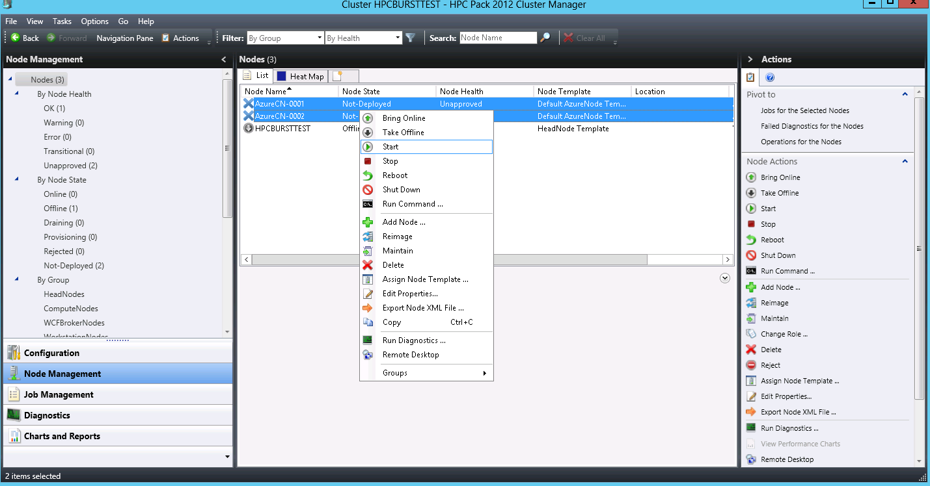The height and width of the screenshot is (486, 930).
Task: Click the Shut Down icon in context menu
Action: 368,190
